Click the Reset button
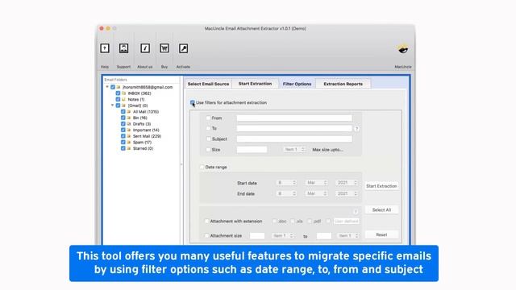 [381, 234]
